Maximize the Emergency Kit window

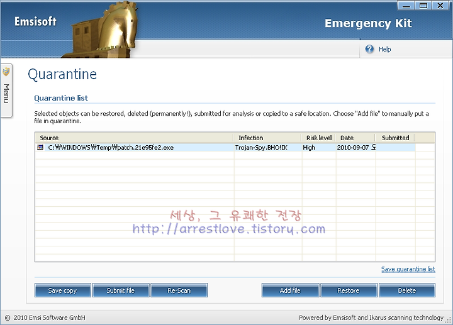click(423, 6)
